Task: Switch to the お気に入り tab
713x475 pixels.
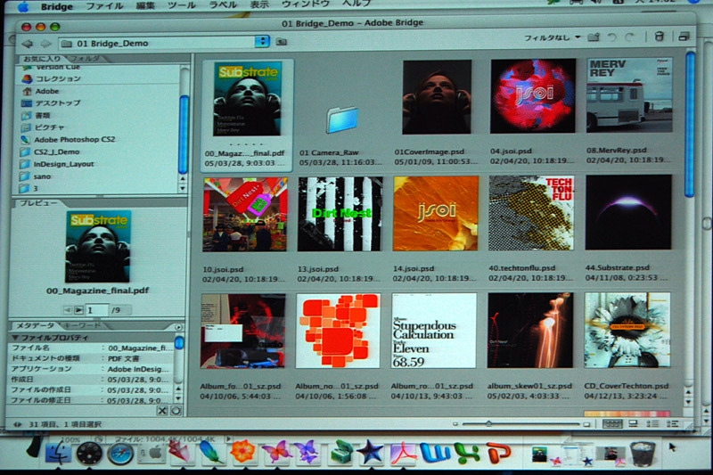Action: pyautogui.click(x=41, y=59)
